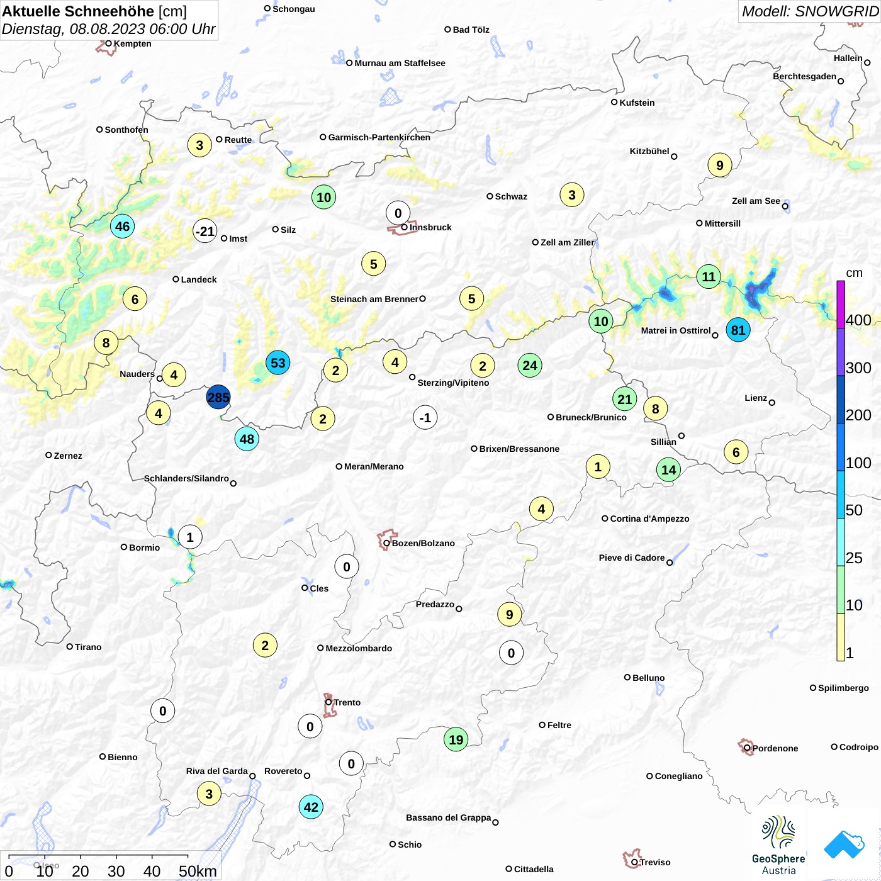
Task: Click the Treviso city label
Action: pyautogui.click(x=655, y=862)
